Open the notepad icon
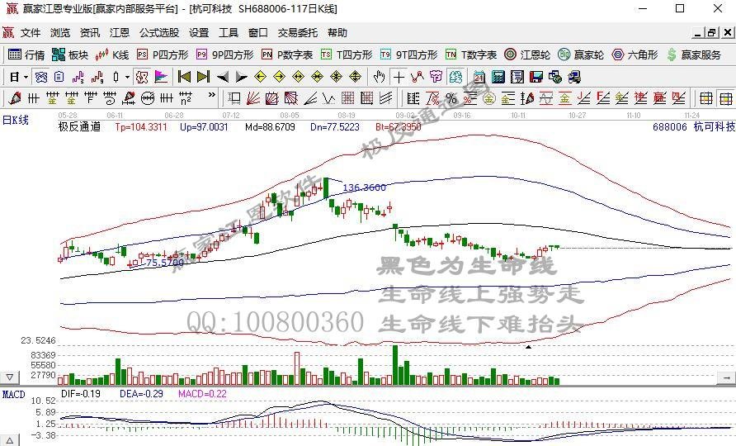 (x=517, y=77)
